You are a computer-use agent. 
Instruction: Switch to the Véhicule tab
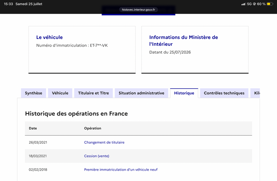coord(60,93)
